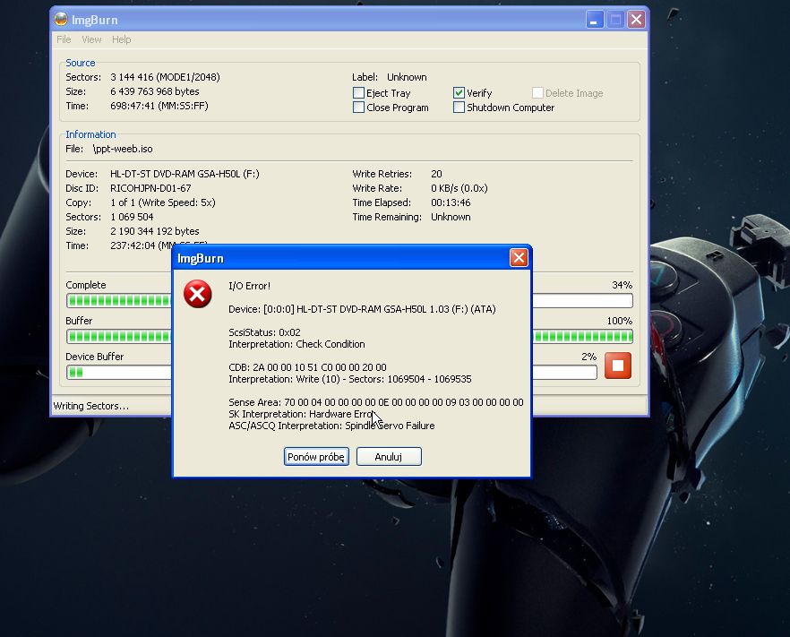Click the ImgBurn disc icon in title bar
This screenshot has width=790, height=637.
click(x=61, y=19)
